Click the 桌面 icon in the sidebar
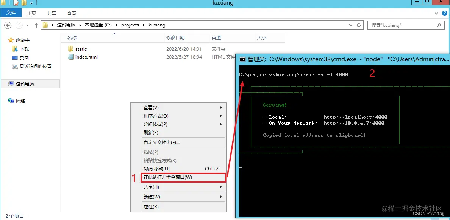 [15, 57]
